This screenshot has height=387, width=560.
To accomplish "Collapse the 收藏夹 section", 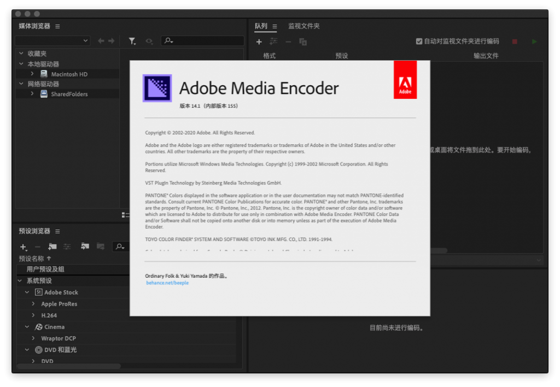I will click(x=21, y=53).
